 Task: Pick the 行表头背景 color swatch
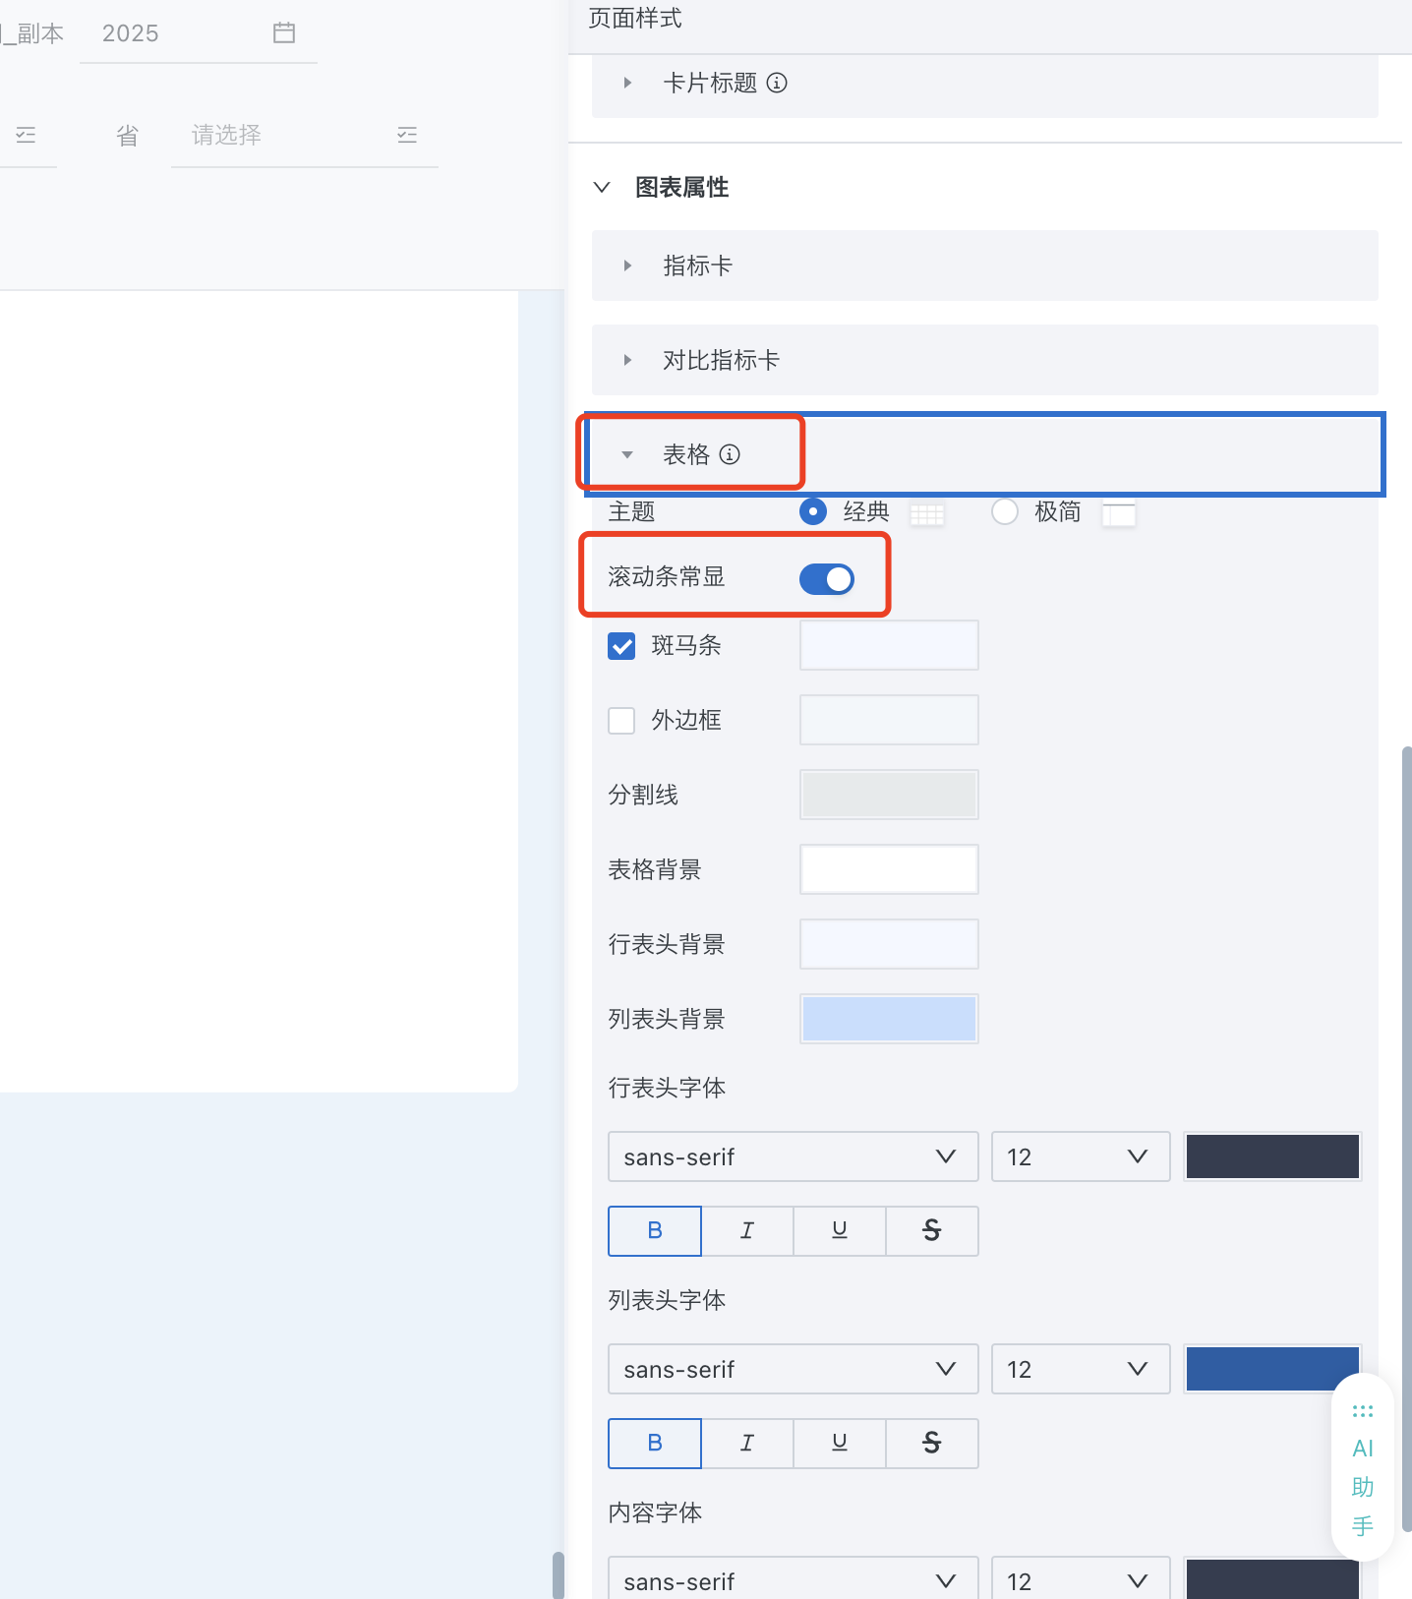click(x=889, y=944)
